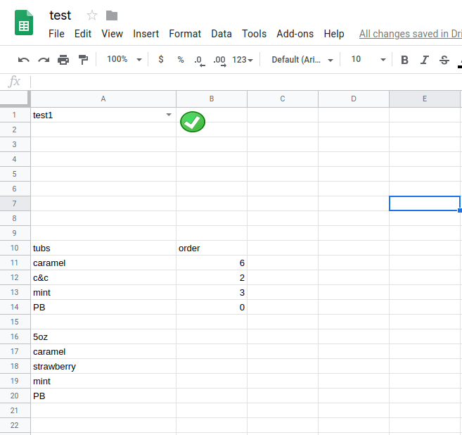Screen dimensions: 462x435
Task: Click the c&c cell
Action: click(103, 277)
